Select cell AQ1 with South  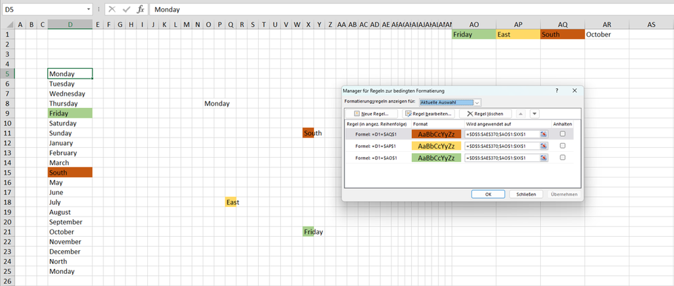pos(563,34)
